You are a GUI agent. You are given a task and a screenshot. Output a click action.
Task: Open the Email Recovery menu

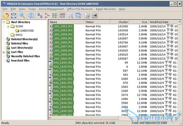(x=106, y=9)
